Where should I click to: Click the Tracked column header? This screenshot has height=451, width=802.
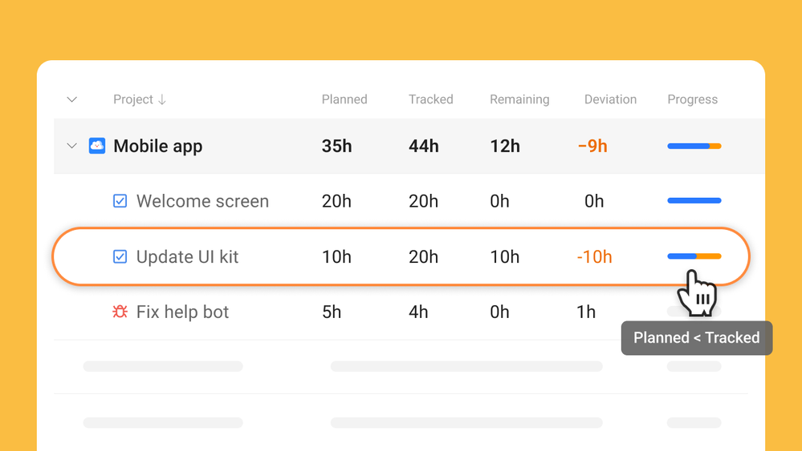point(431,99)
